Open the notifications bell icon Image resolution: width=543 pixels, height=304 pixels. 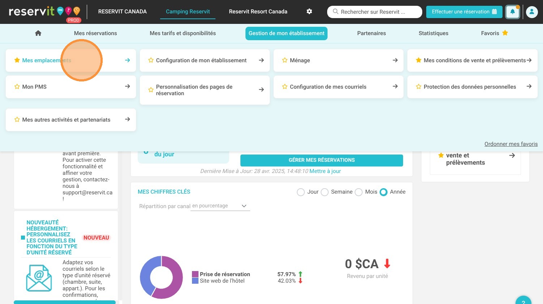click(513, 12)
